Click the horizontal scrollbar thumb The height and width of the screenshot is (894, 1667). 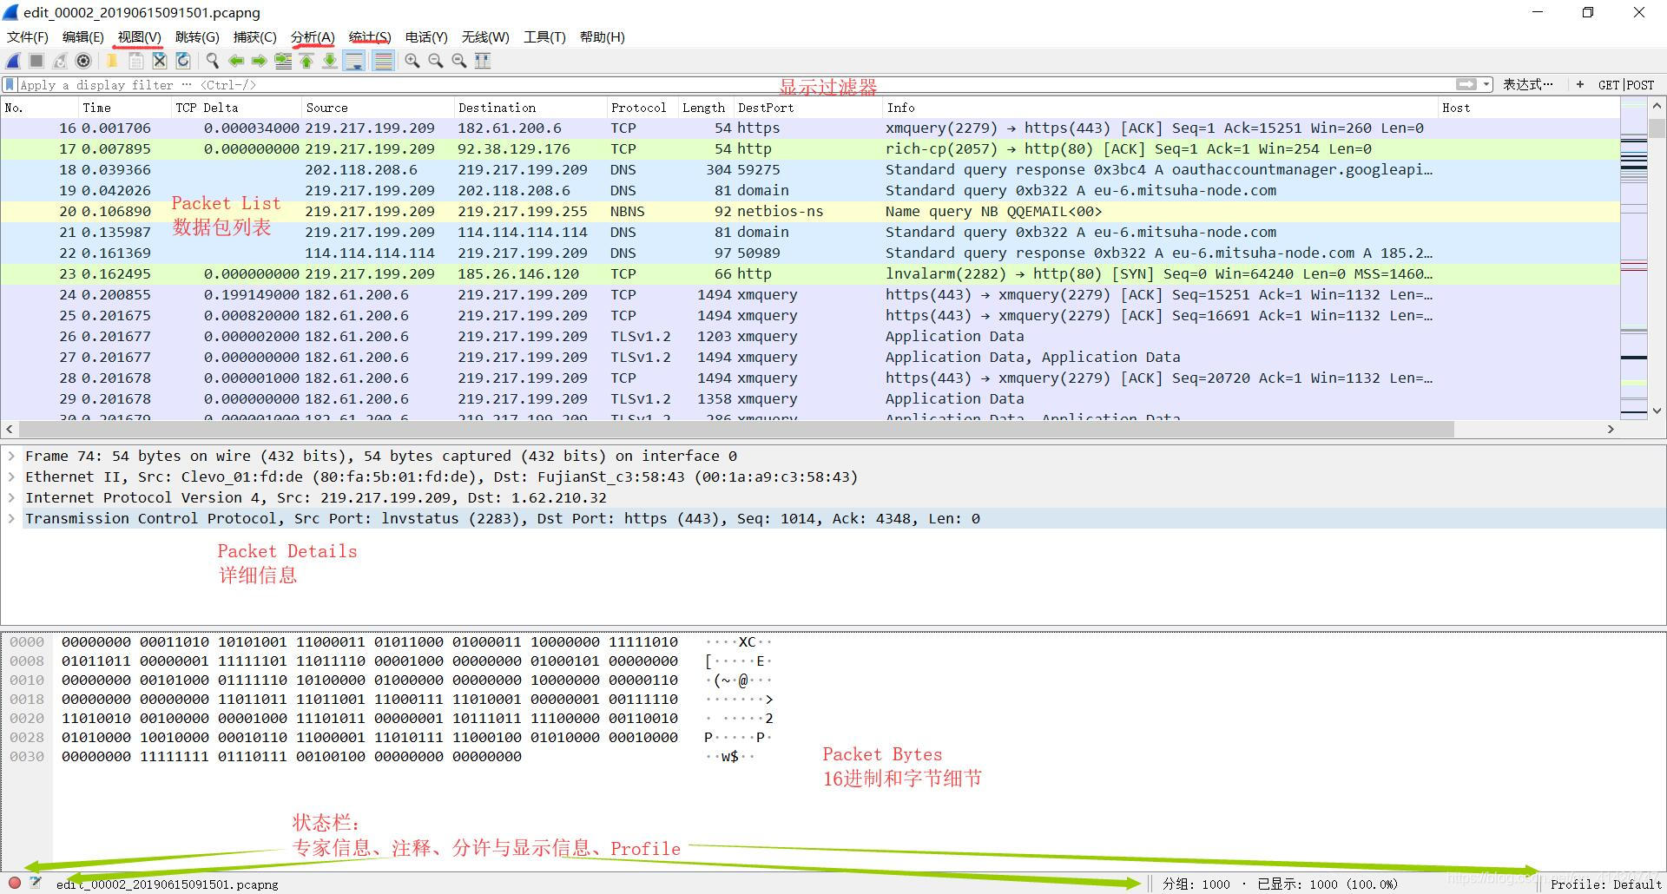[736, 429]
